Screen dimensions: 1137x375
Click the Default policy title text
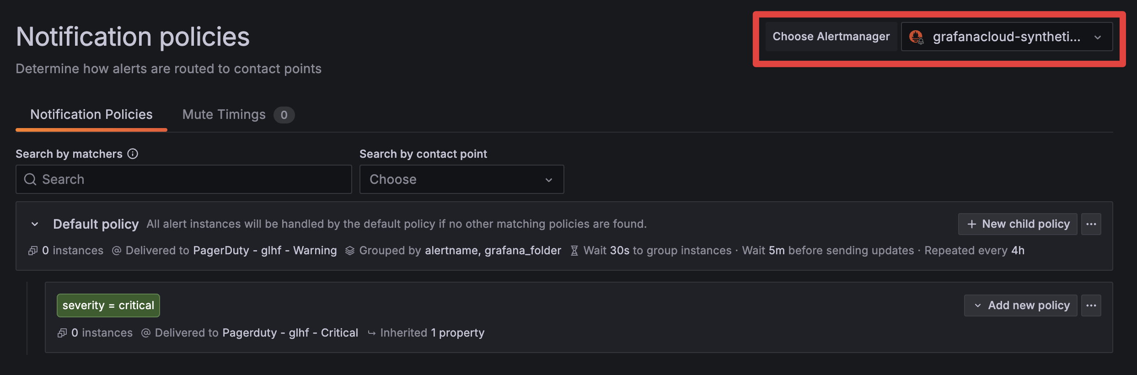pos(96,224)
